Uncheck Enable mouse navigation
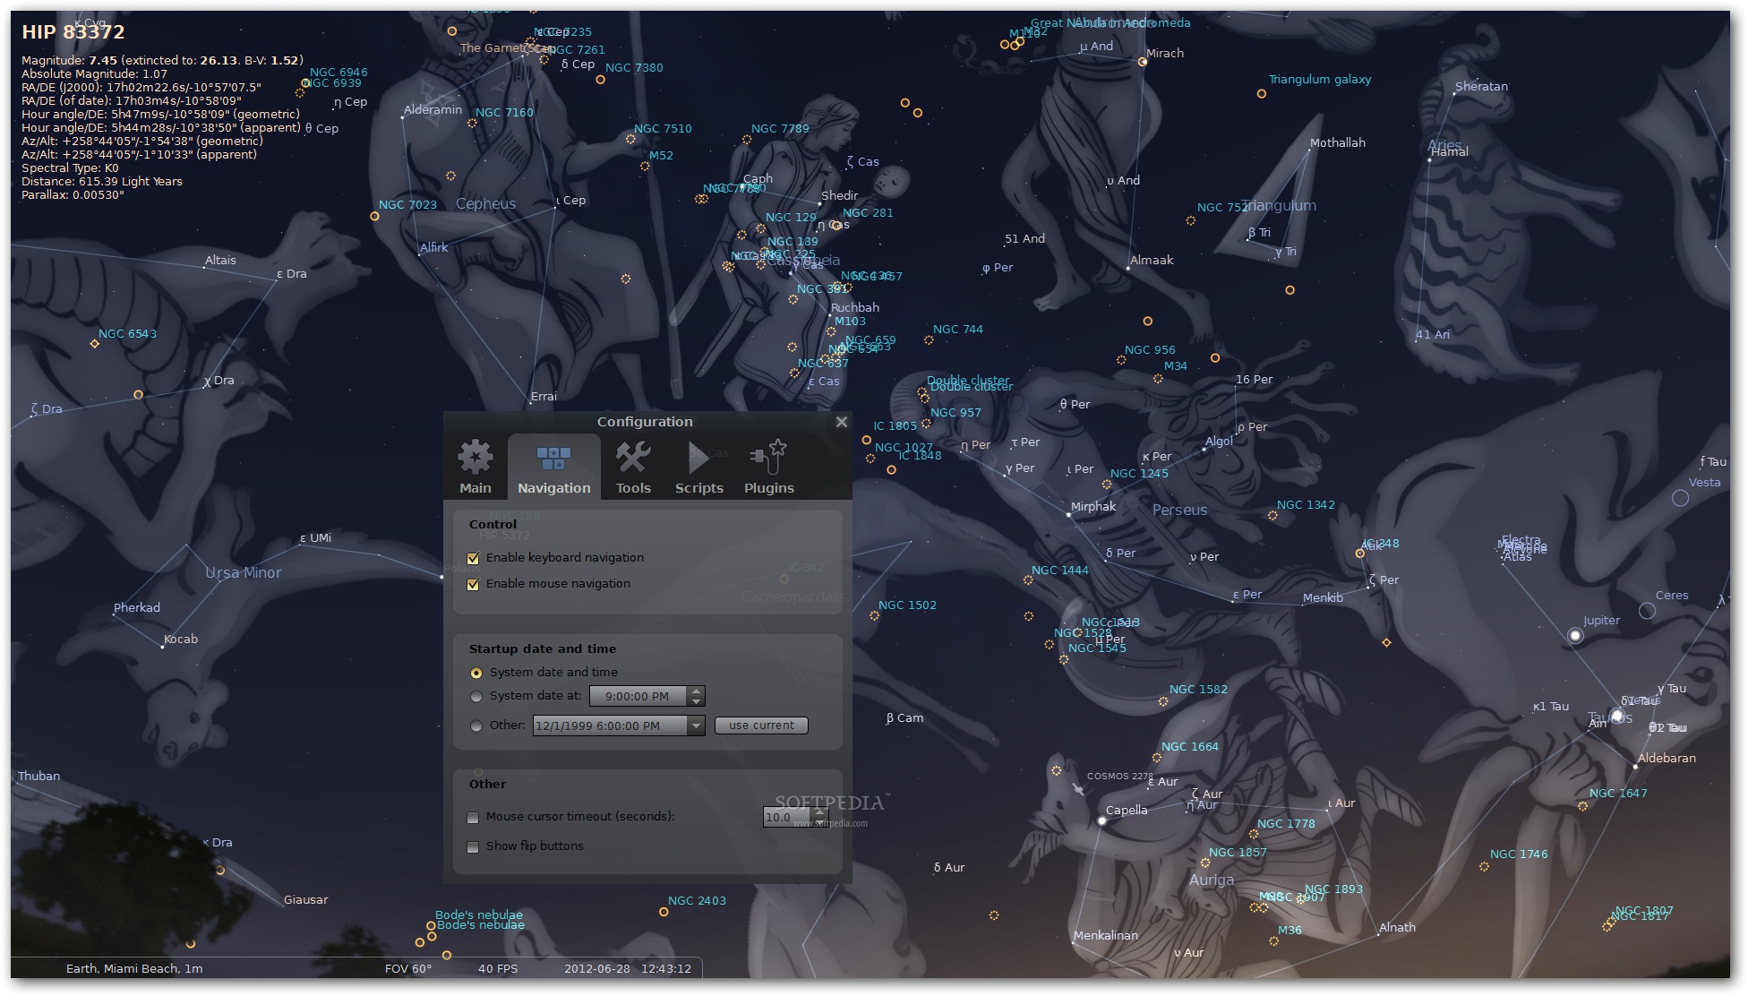 coord(474,584)
